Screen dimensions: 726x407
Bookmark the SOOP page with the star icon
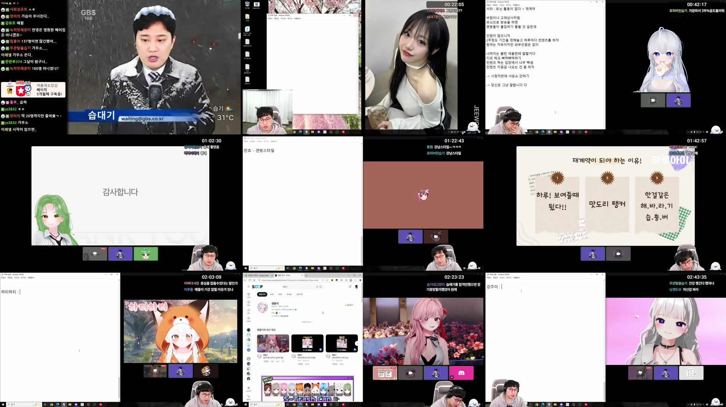coord(326,280)
